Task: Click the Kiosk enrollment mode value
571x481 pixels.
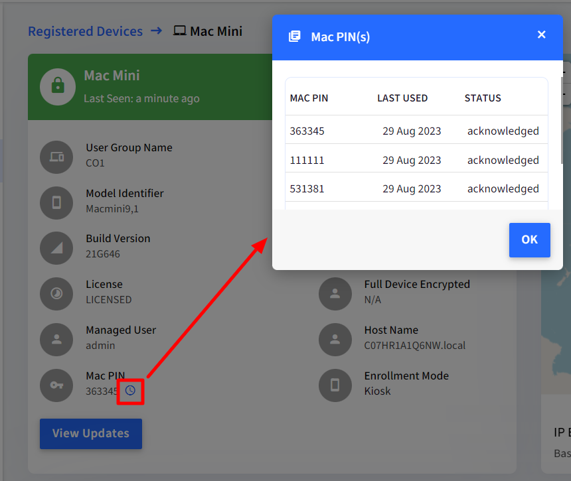Action: (x=377, y=391)
